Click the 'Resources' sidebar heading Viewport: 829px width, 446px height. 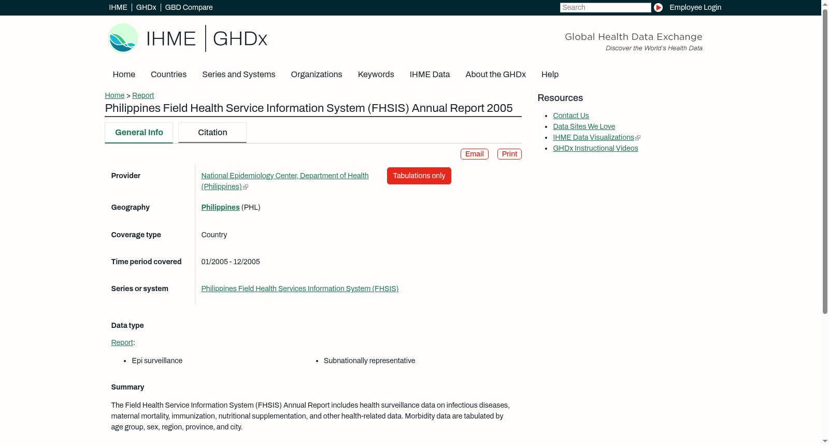click(x=560, y=98)
